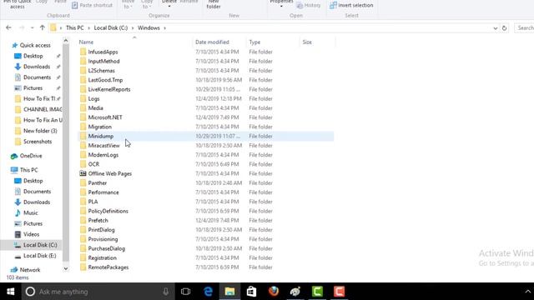Launch Firefox from the taskbar

click(x=274, y=292)
